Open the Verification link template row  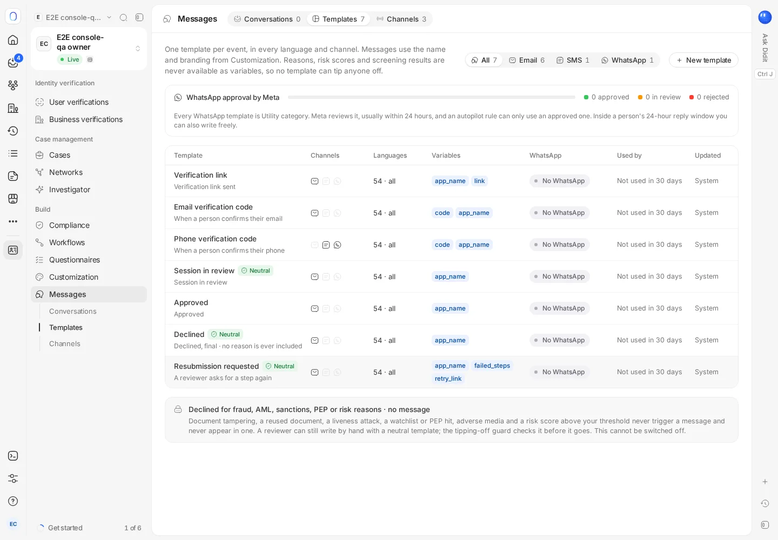(452, 181)
